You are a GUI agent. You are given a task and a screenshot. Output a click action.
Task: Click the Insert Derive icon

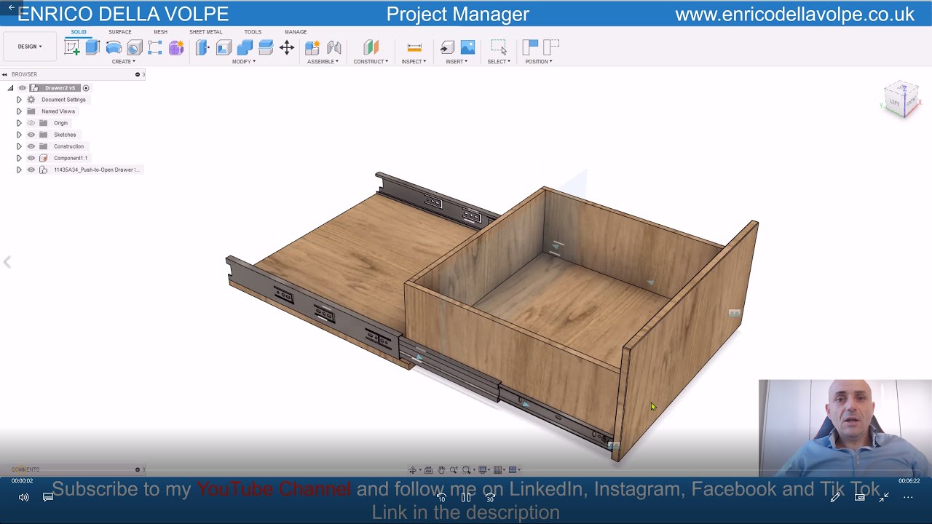point(447,48)
